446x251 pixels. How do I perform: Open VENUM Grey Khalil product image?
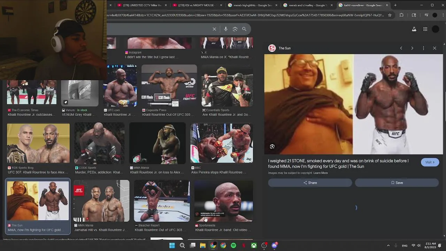80,92
